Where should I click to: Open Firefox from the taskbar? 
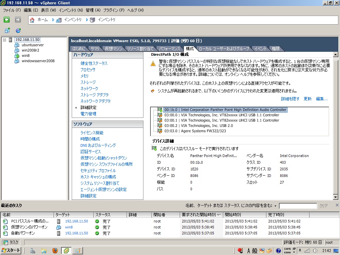tap(55, 251)
